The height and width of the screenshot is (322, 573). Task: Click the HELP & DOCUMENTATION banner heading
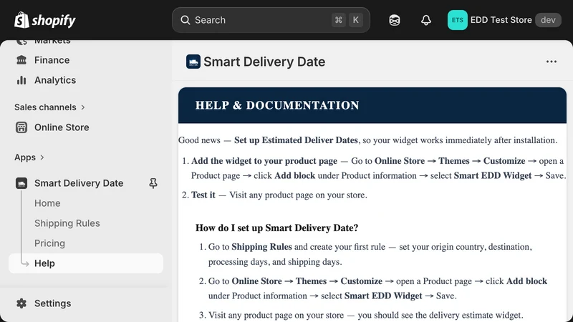click(x=277, y=105)
